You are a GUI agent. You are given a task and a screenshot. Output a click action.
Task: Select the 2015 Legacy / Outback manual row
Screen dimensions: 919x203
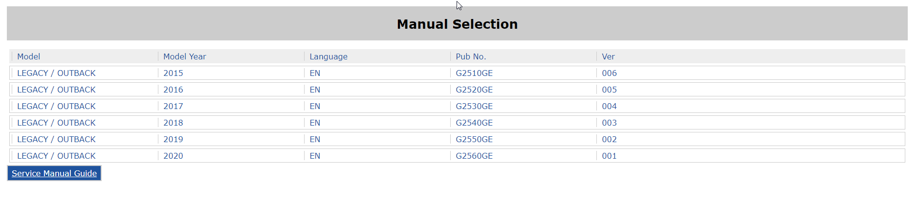pos(457,73)
